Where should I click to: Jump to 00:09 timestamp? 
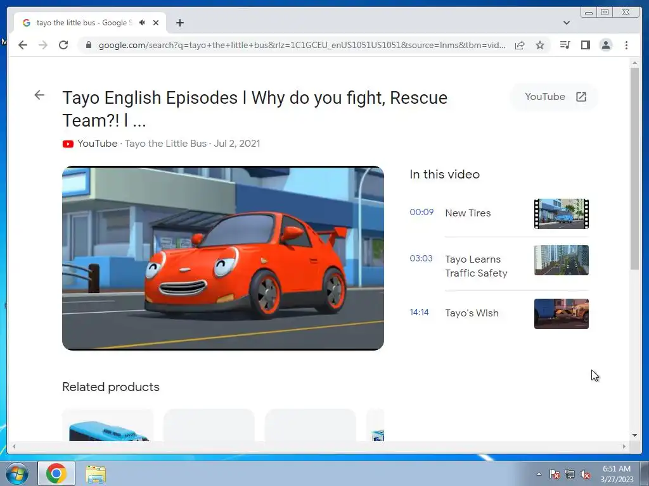pyautogui.click(x=421, y=212)
